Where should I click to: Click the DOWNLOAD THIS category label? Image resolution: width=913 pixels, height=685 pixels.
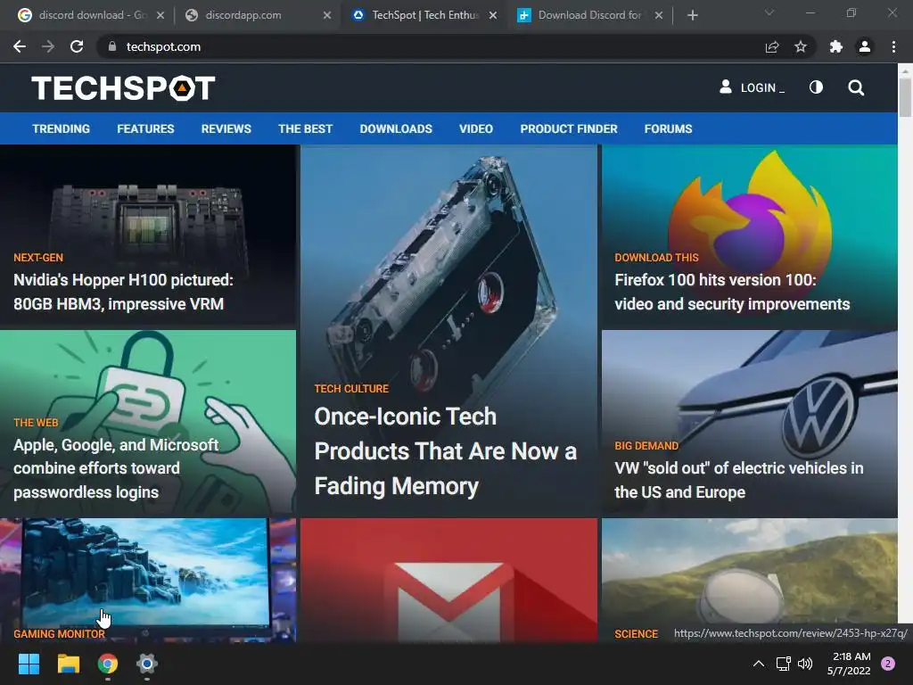coord(656,258)
